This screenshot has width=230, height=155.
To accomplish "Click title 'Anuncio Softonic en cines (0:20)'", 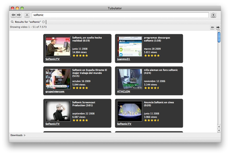I will (159, 104).
